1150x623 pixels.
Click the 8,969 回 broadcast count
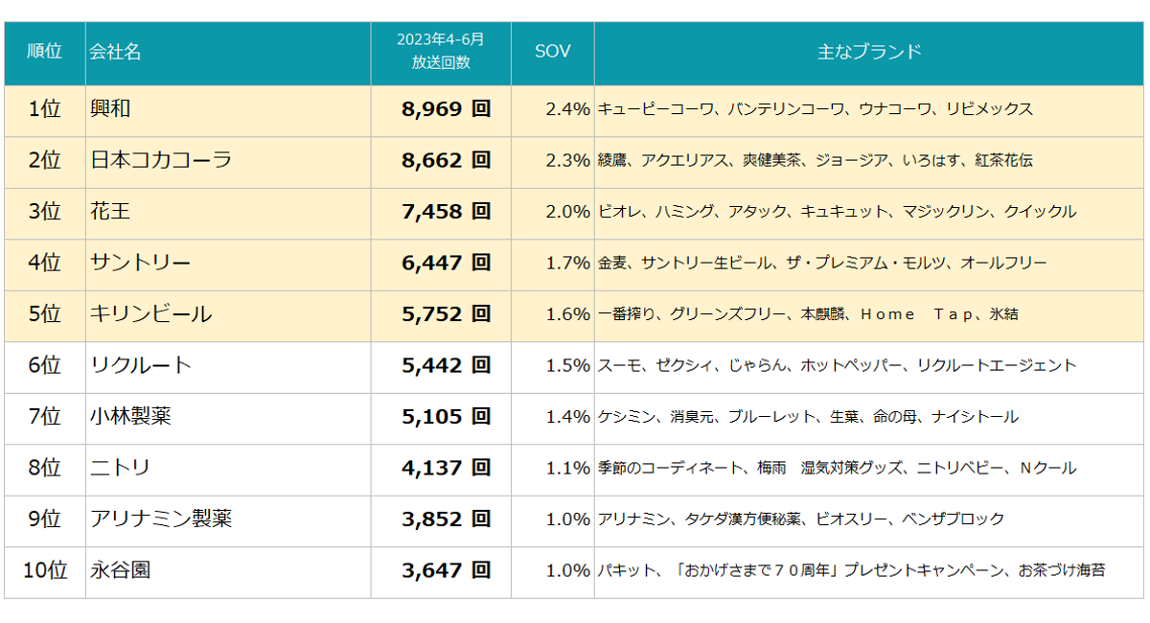click(446, 109)
